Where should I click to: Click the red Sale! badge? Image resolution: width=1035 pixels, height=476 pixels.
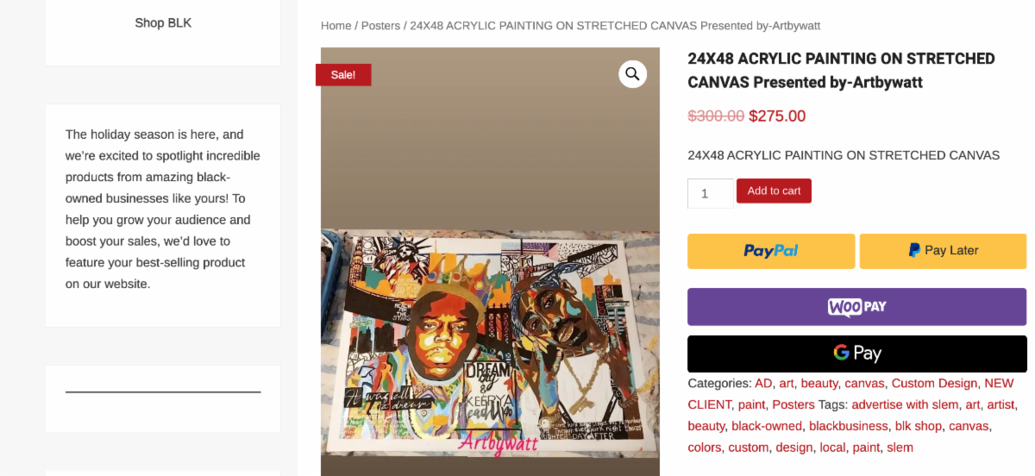point(343,75)
